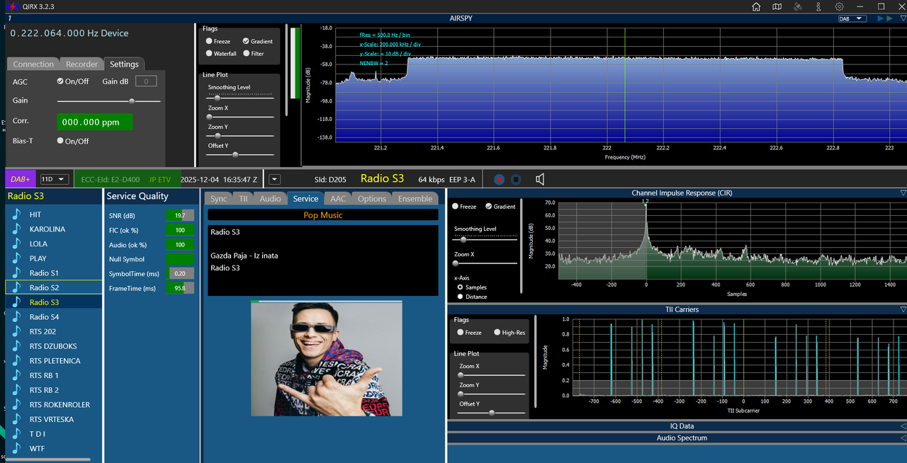This screenshot has width=907, height=463.
Task: Enable the Filter flag
Action: click(246, 54)
